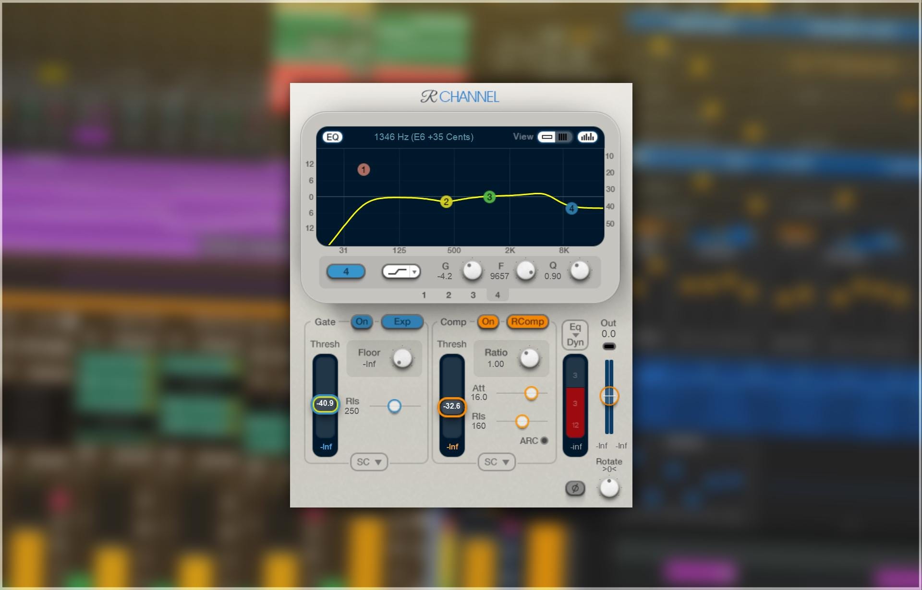Image resolution: width=922 pixels, height=590 pixels.
Task: Switch to band tab 1
Action: click(x=424, y=295)
